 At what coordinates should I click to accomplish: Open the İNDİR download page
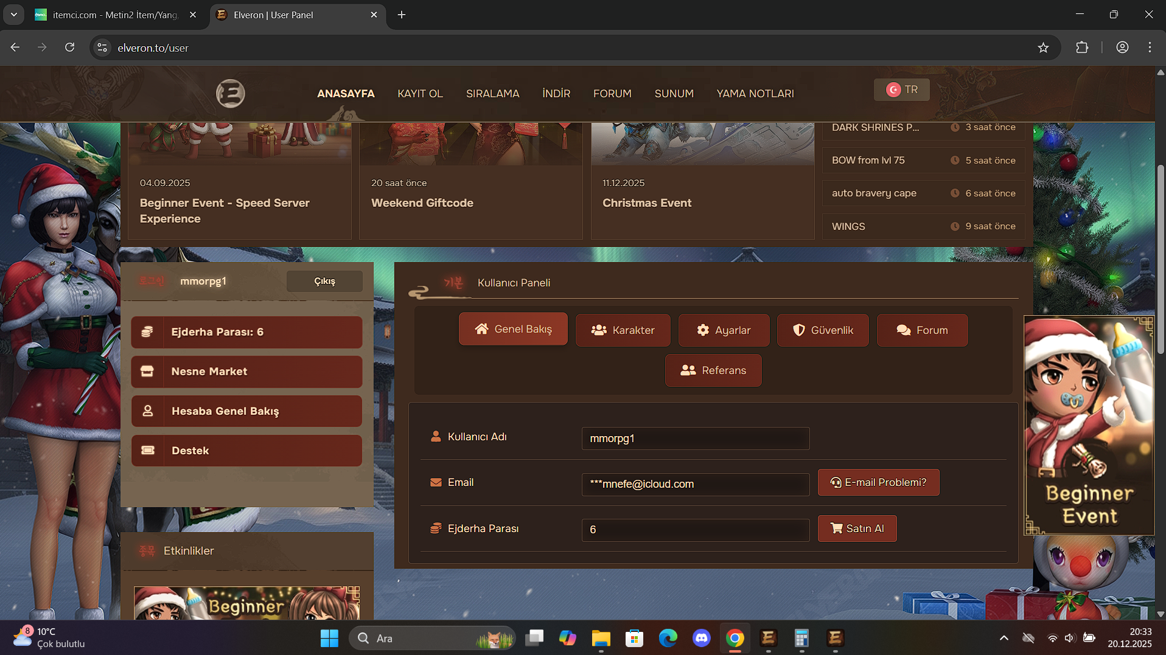pyautogui.click(x=556, y=94)
